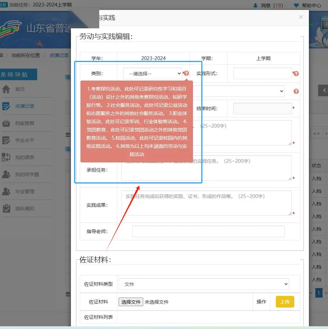Screen dimensions: 328x329
Task: Click the hamburger menu icon before 当前所在位置
Action: tap(1, 55)
